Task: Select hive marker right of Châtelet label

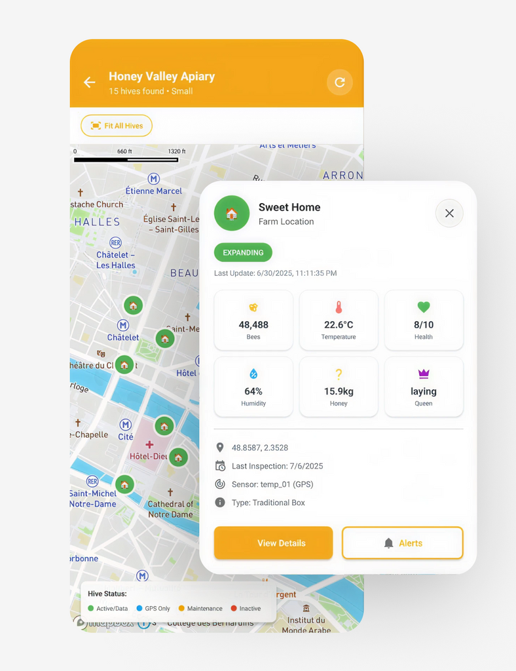Action: coord(165,339)
